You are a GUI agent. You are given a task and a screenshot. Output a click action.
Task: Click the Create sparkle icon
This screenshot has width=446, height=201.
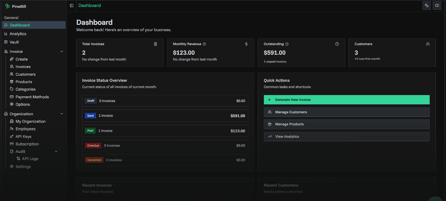(12, 59)
